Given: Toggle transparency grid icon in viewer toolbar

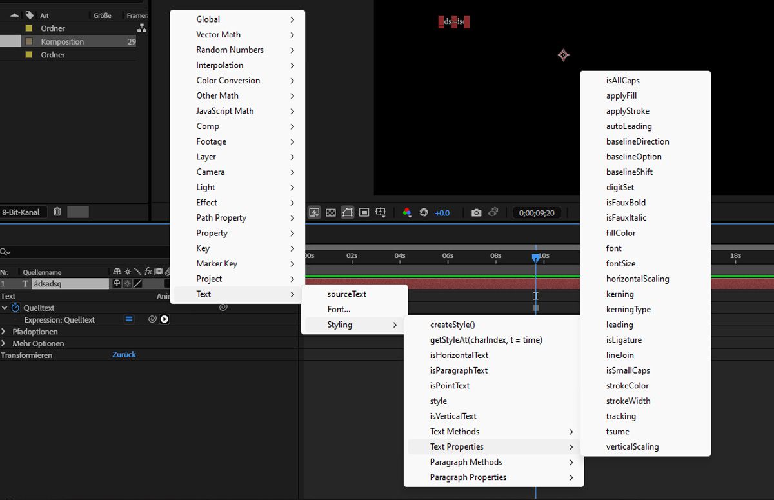Looking at the screenshot, I should tap(331, 212).
